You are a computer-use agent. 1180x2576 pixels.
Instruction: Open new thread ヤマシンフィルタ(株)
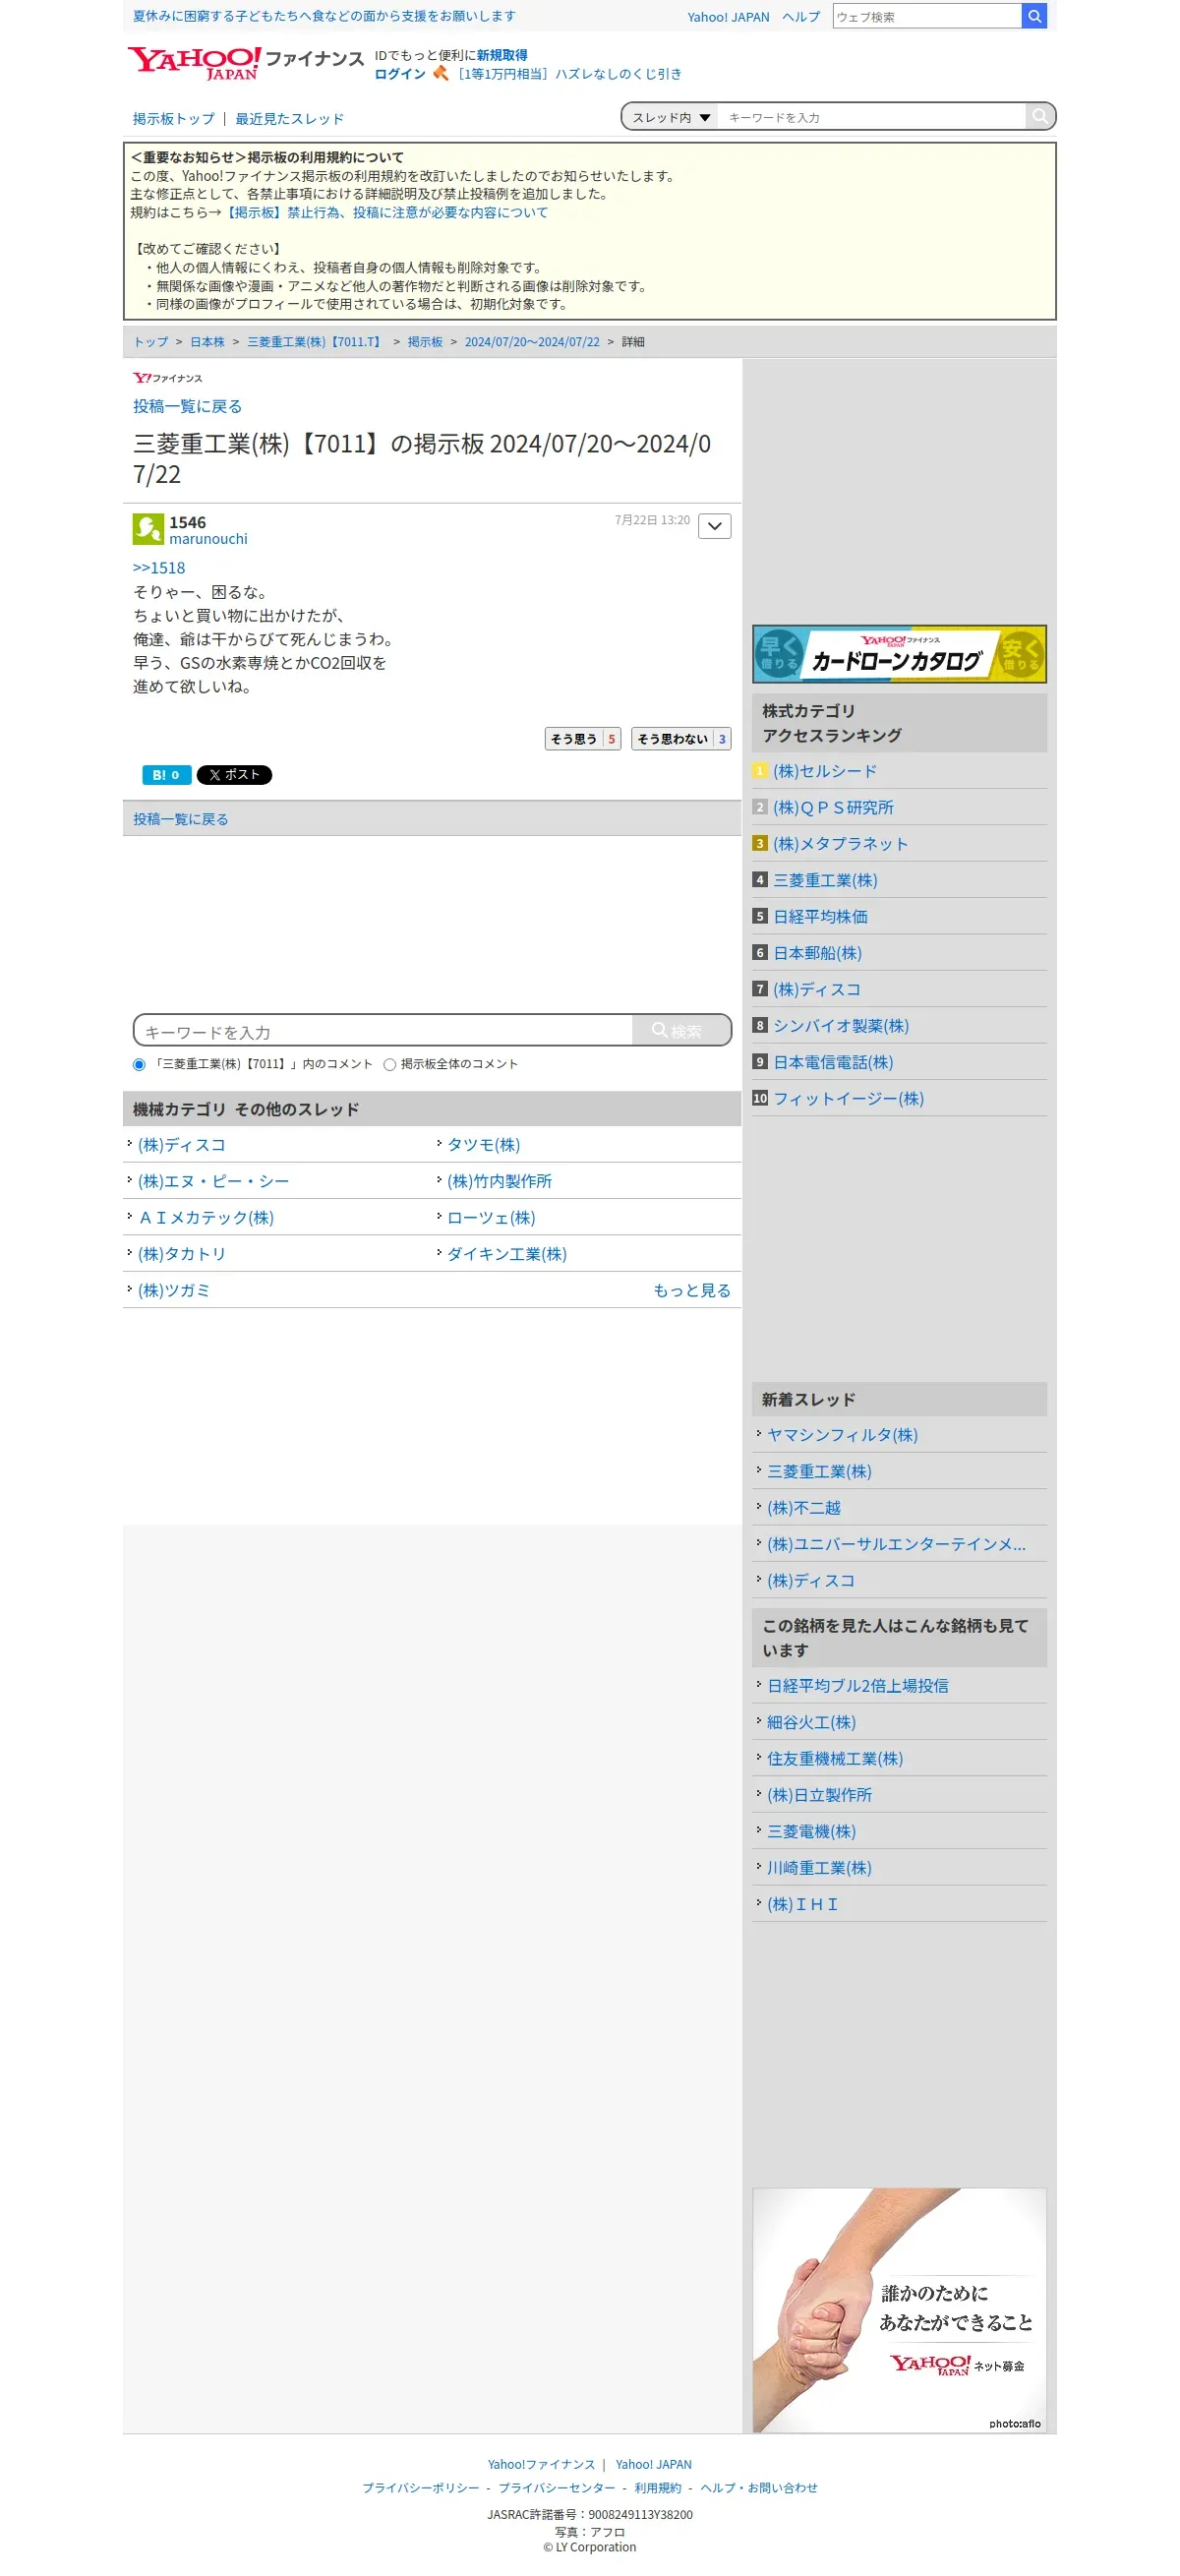click(842, 1435)
